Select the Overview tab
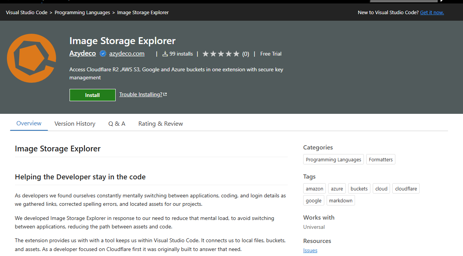463x256 pixels. (29, 123)
